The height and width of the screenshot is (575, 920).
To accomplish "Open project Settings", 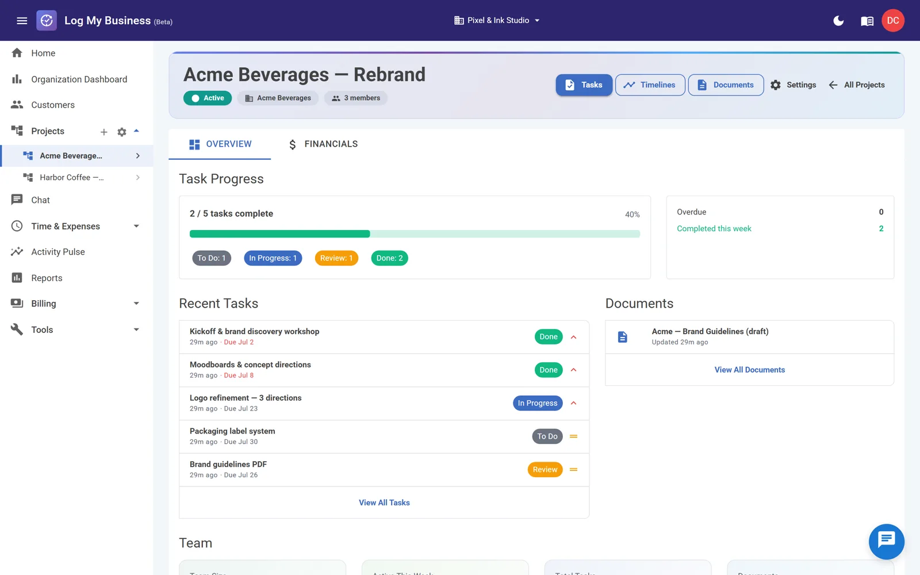I will 793,85.
